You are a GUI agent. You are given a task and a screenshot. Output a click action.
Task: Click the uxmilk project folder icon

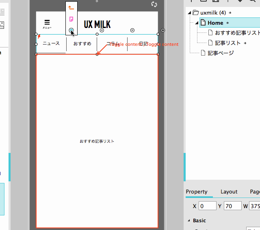click(195, 13)
